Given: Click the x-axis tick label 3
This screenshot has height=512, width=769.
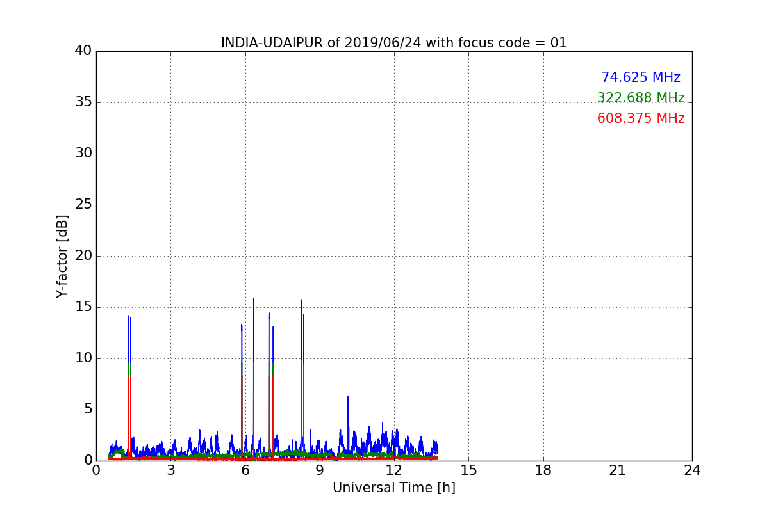Looking at the screenshot, I should click(x=171, y=470).
